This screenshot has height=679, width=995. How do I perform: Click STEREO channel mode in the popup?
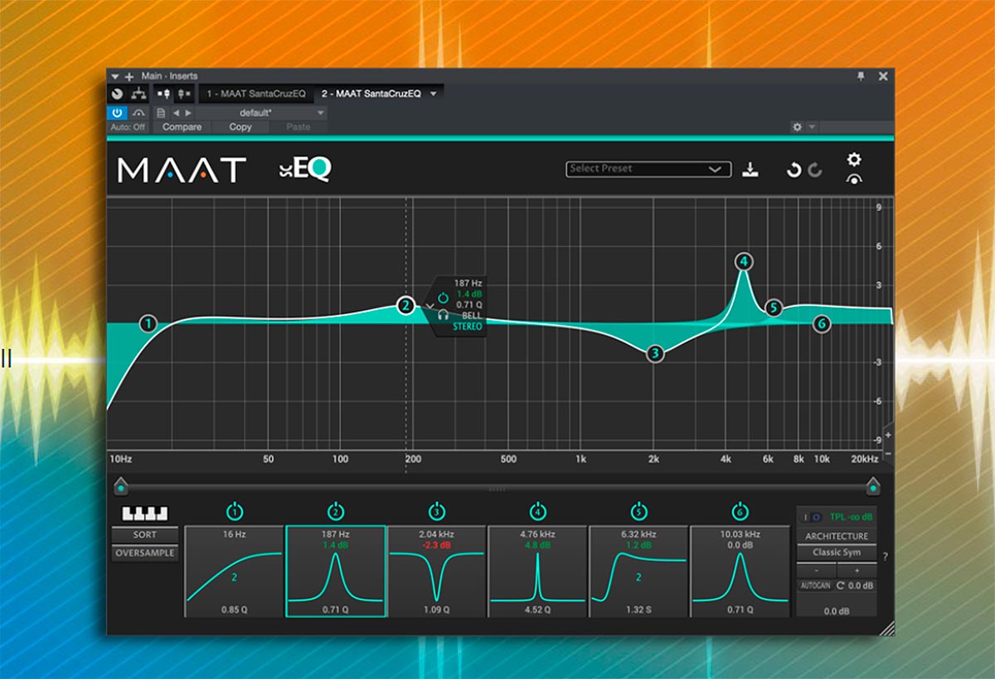click(467, 327)
